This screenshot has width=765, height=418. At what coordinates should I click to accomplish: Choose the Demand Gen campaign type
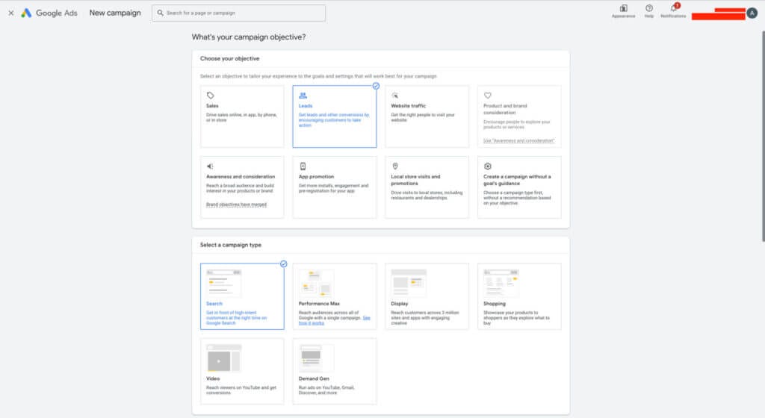[x=335, y=371]
